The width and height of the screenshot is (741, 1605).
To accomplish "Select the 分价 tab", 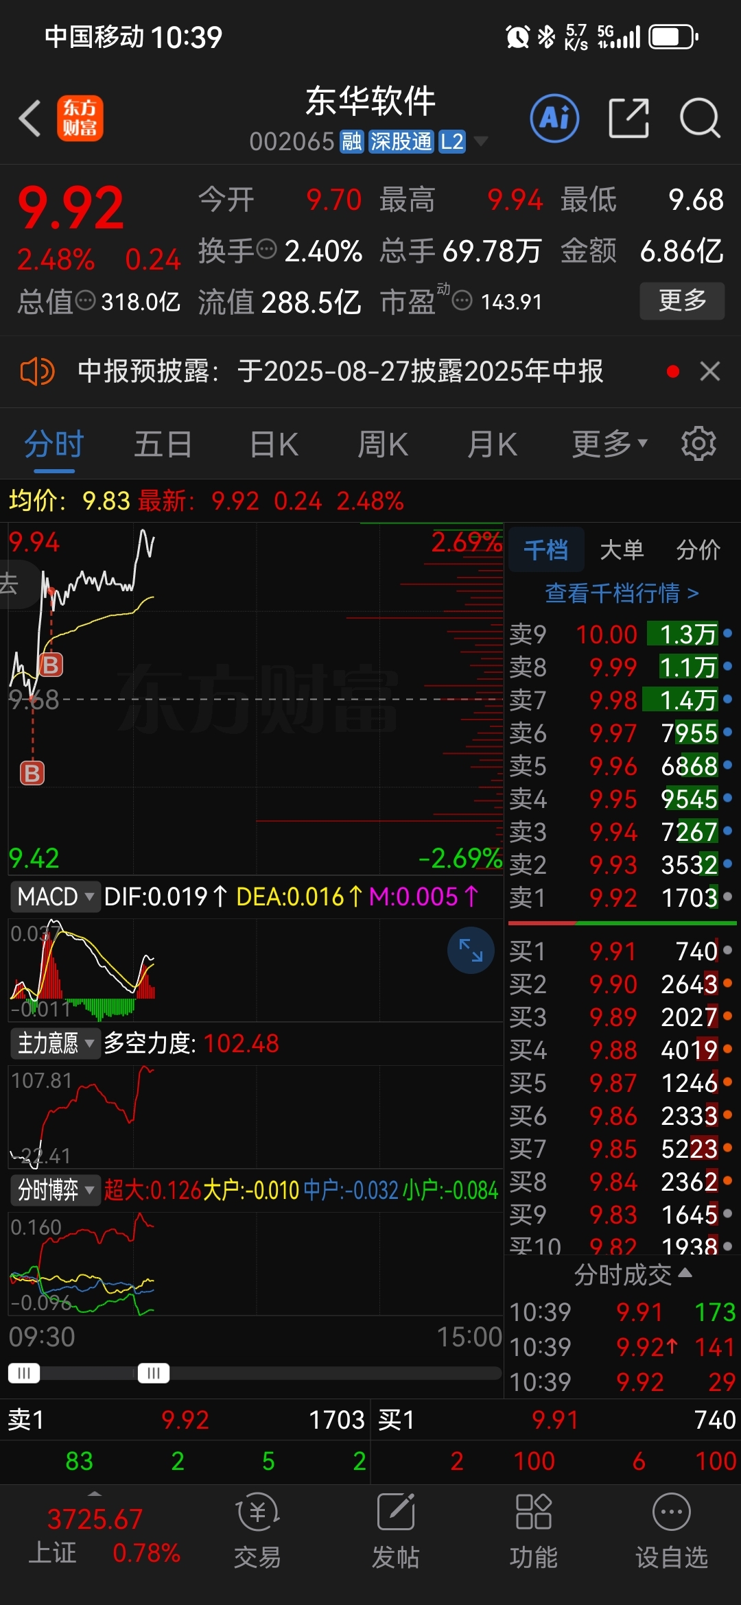I will point(698,549).
